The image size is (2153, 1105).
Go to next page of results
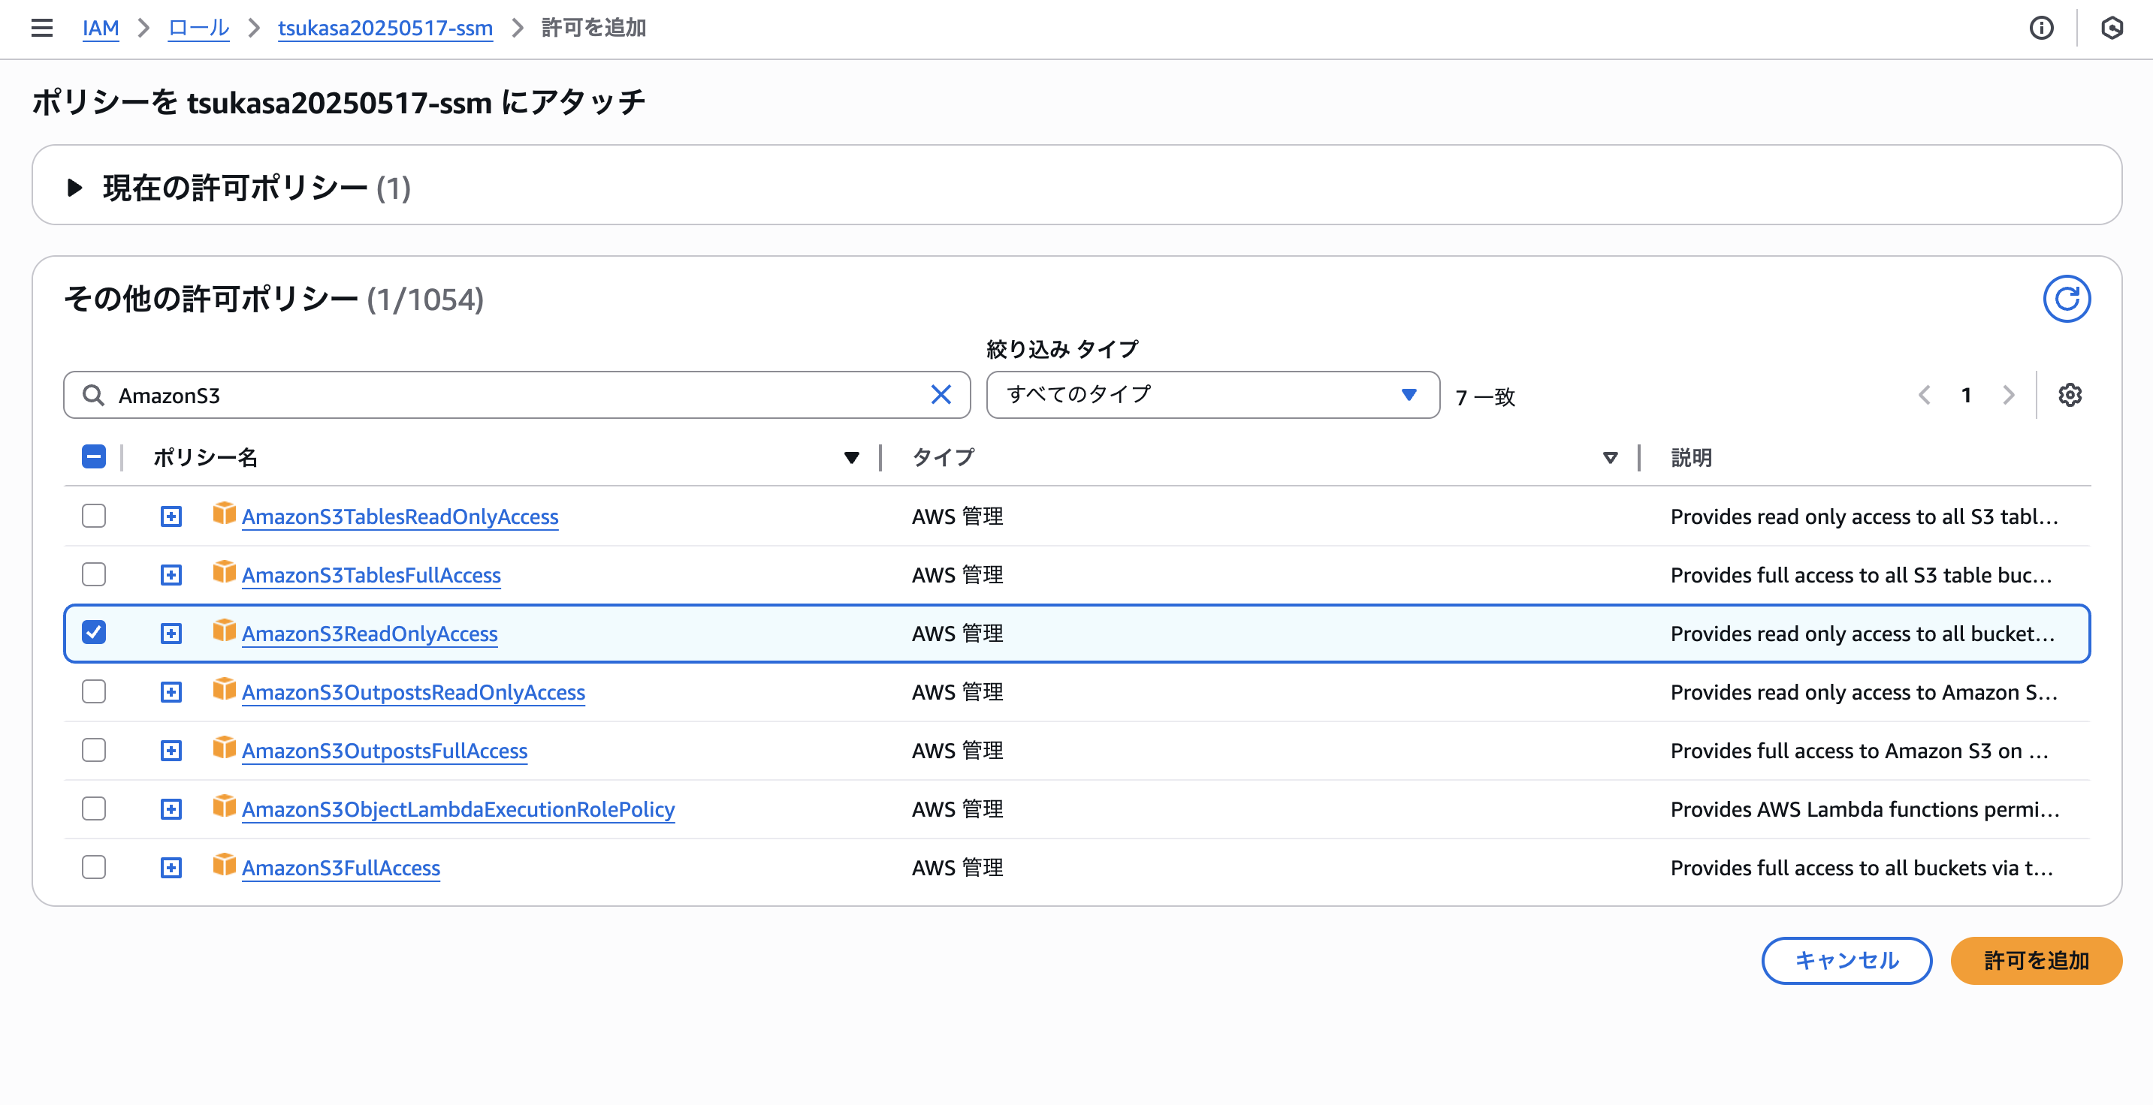tap(2009, 395)
